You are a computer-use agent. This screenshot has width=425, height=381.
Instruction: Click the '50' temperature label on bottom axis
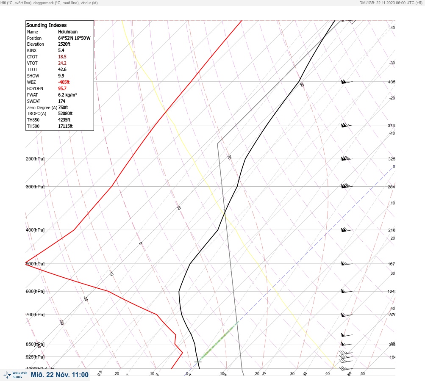(363, 374)
